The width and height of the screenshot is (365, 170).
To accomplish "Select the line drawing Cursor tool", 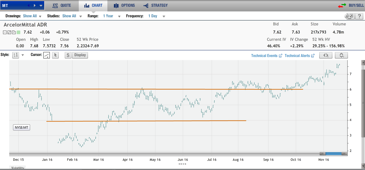I will click(47, 55).
